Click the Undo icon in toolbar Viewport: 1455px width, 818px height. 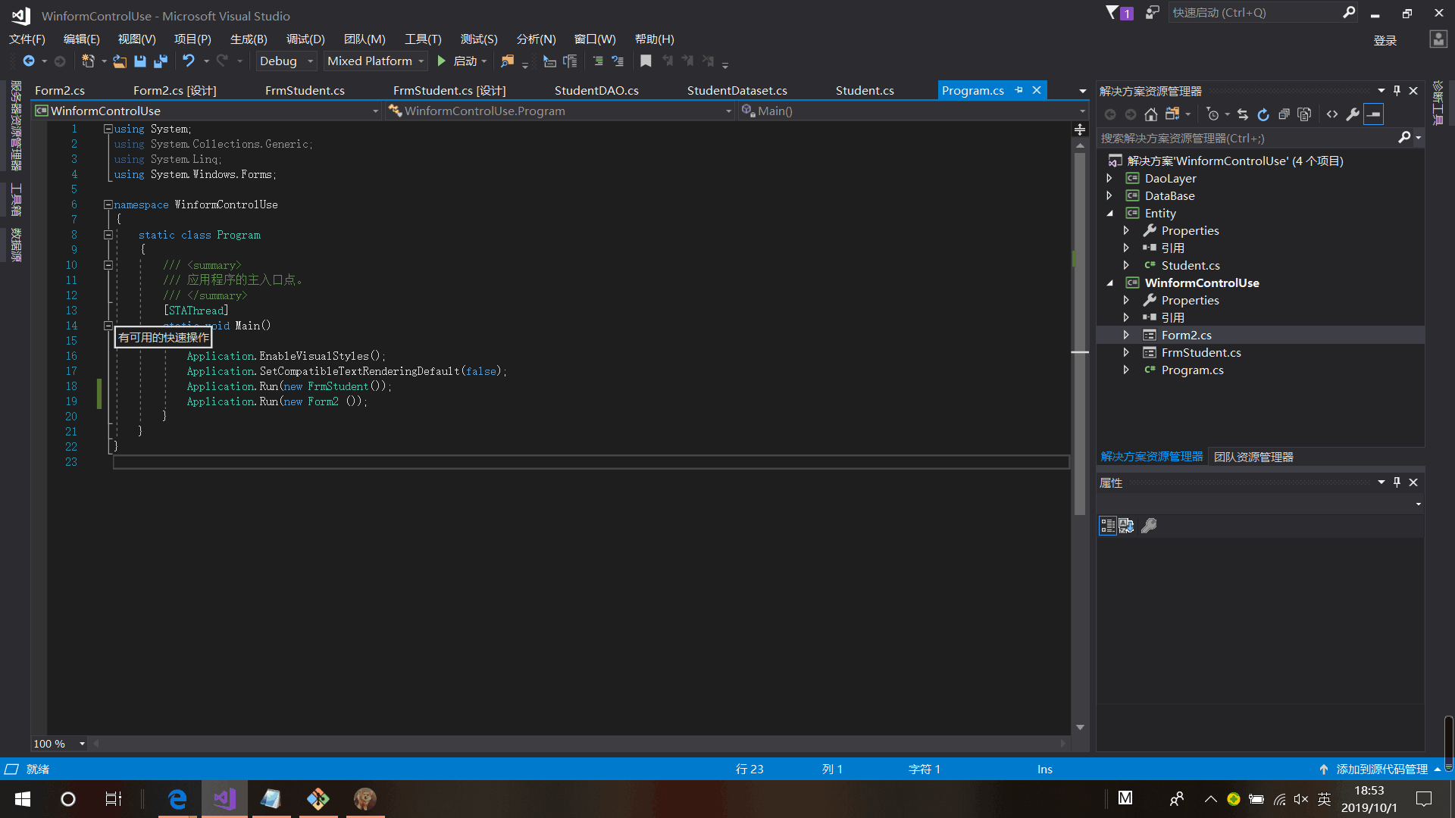[189, 61]
